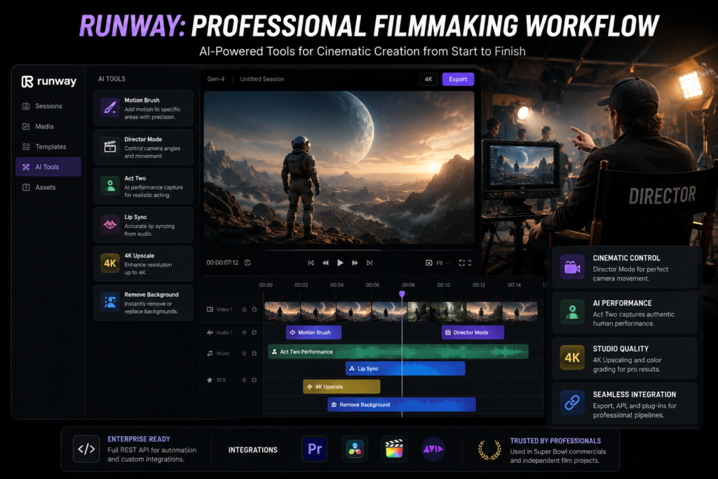Rewind the preview playback
718x479 pixels.
coord(325,263)
